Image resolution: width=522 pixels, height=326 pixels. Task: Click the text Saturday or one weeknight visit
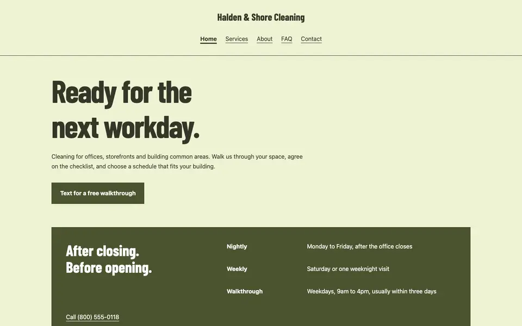click(348, 269)
